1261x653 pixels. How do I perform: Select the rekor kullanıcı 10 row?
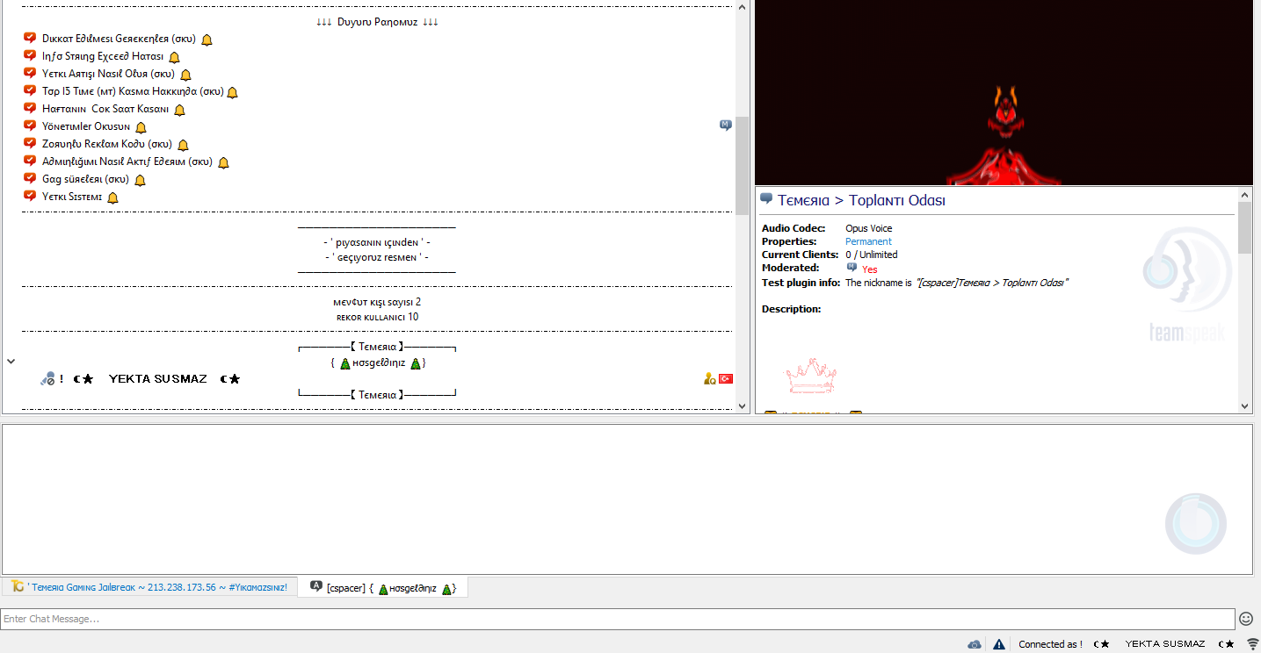pos(377,317)
